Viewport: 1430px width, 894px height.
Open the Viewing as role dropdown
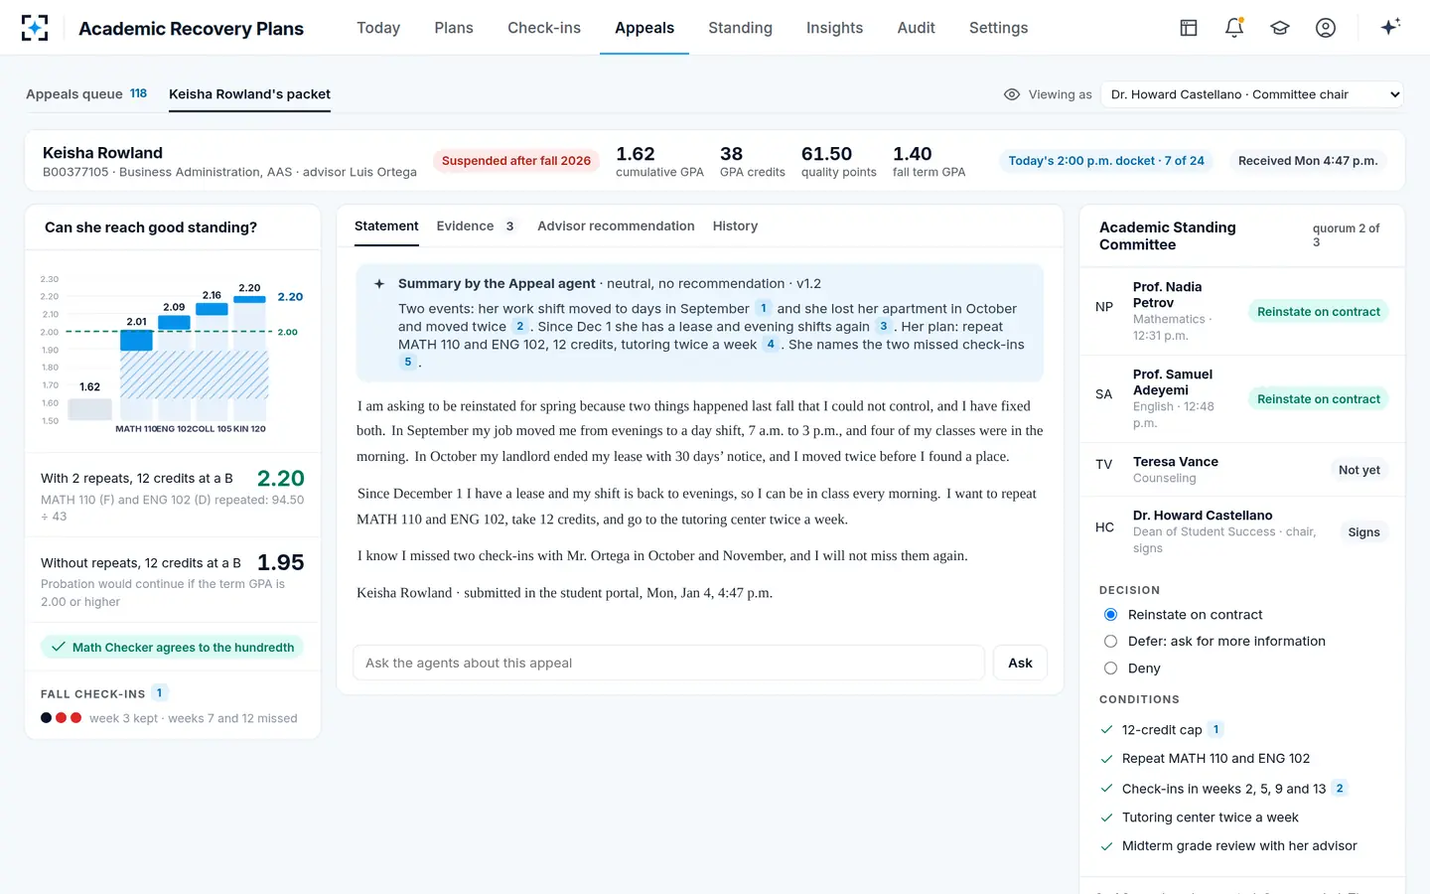click(x=1253, y=94)
